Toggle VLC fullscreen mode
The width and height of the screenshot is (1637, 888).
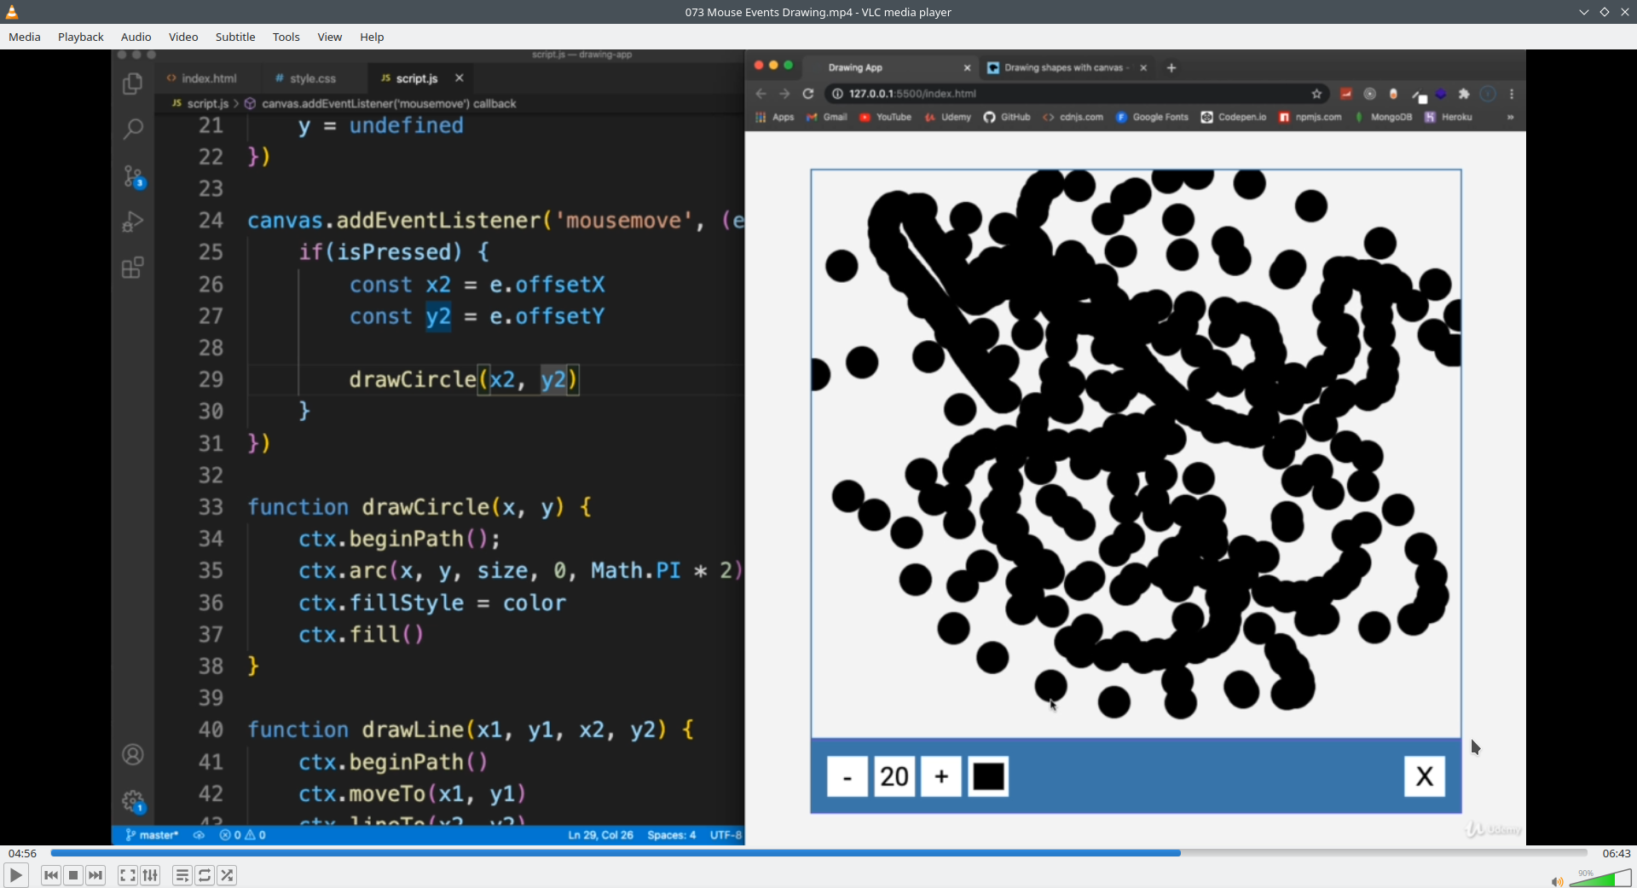[x=128, y=875]
